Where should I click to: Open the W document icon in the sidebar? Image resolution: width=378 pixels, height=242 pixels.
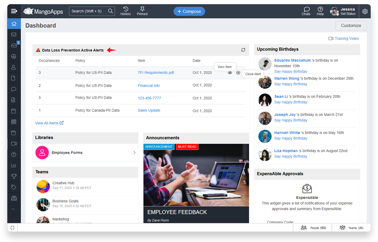14,100
